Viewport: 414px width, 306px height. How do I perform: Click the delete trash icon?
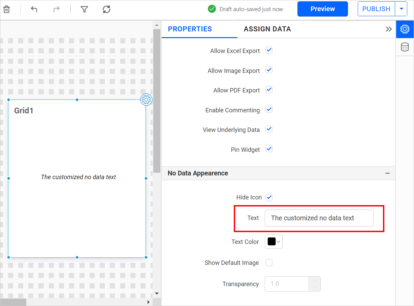[x=6, y=9]
